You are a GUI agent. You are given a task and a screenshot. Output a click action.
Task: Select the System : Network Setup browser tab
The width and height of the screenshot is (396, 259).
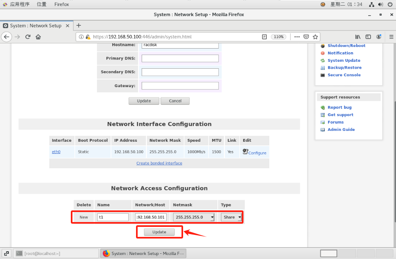[x=37, y=26]
